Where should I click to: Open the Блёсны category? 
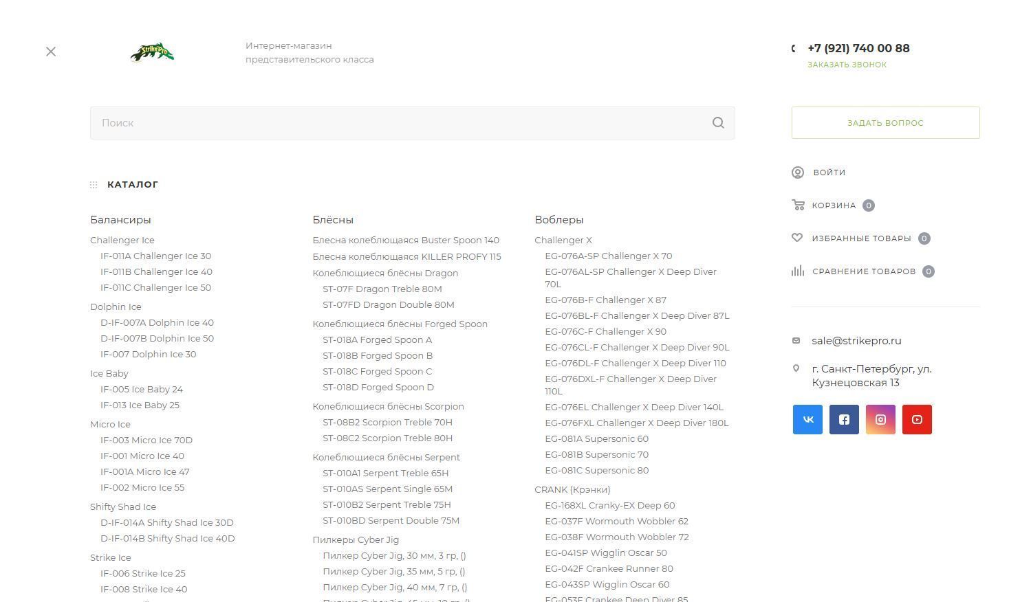(333, 220)
